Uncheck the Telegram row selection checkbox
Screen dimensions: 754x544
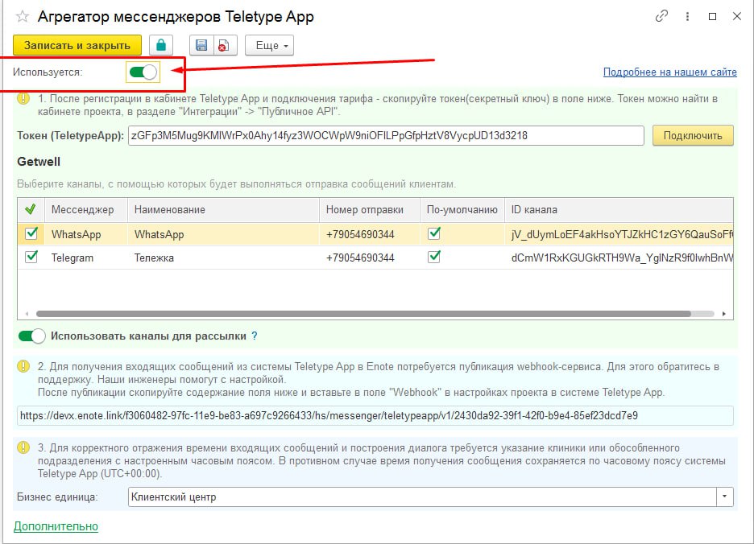pyautogui.click(x=31, y=257)
